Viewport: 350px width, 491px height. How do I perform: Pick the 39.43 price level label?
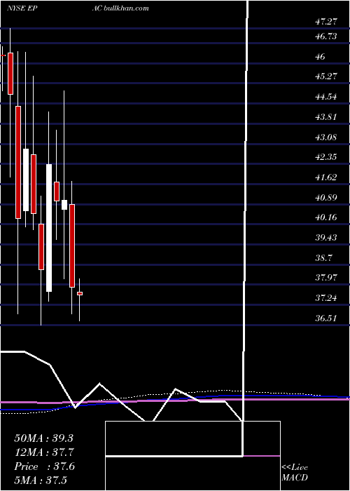tap(326, 238)
